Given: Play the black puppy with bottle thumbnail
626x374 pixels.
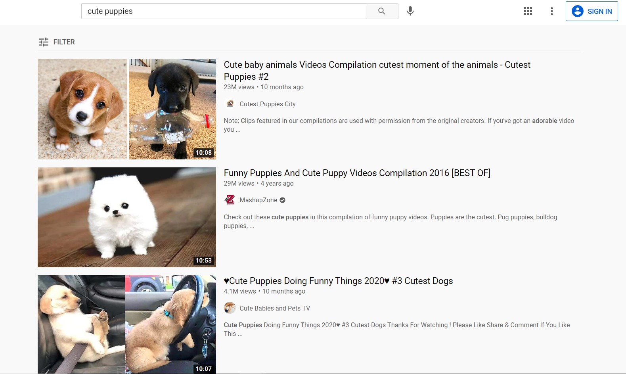Looking at the screenshot, I should coord(172,109).
